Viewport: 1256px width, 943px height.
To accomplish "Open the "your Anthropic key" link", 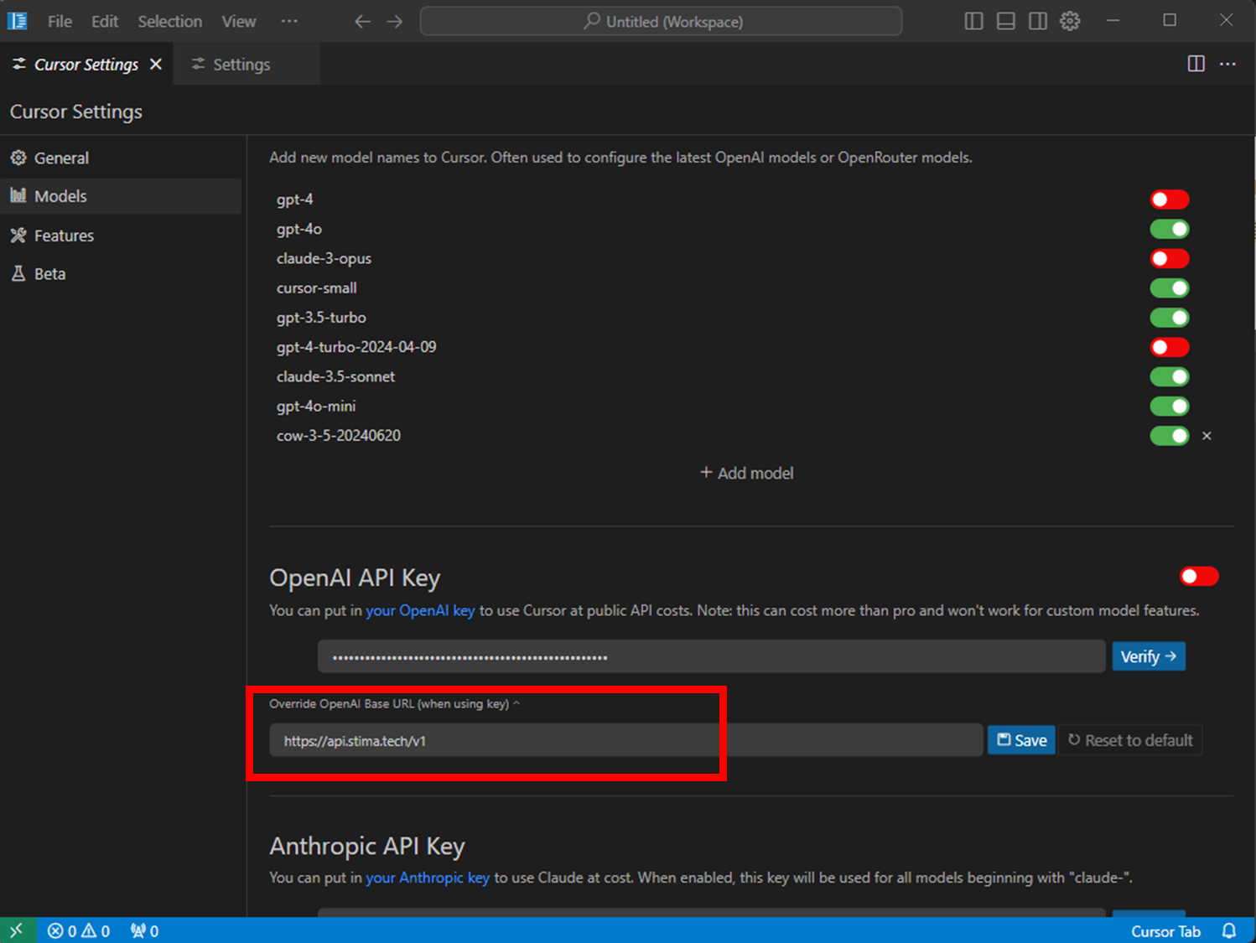I will pos(428,878).
